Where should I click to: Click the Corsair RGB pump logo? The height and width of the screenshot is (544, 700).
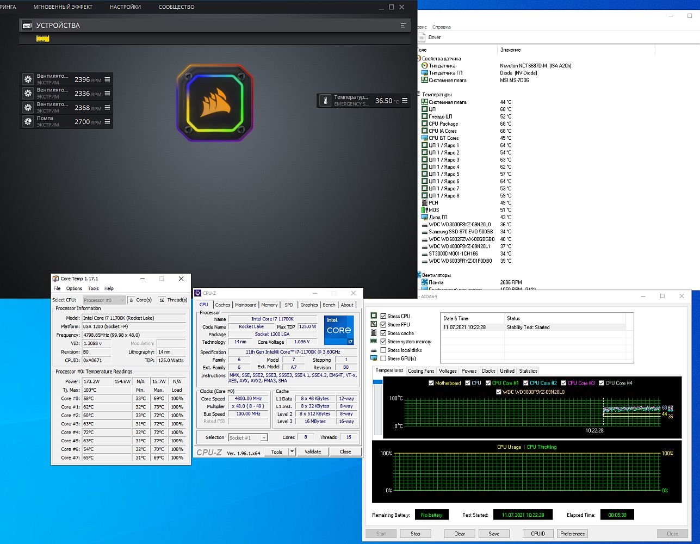pos(215,101)
